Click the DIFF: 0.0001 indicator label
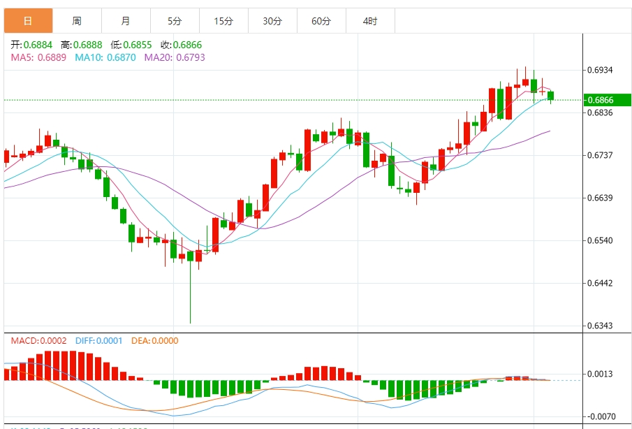632x429 pixels. (x=98, y=341)
